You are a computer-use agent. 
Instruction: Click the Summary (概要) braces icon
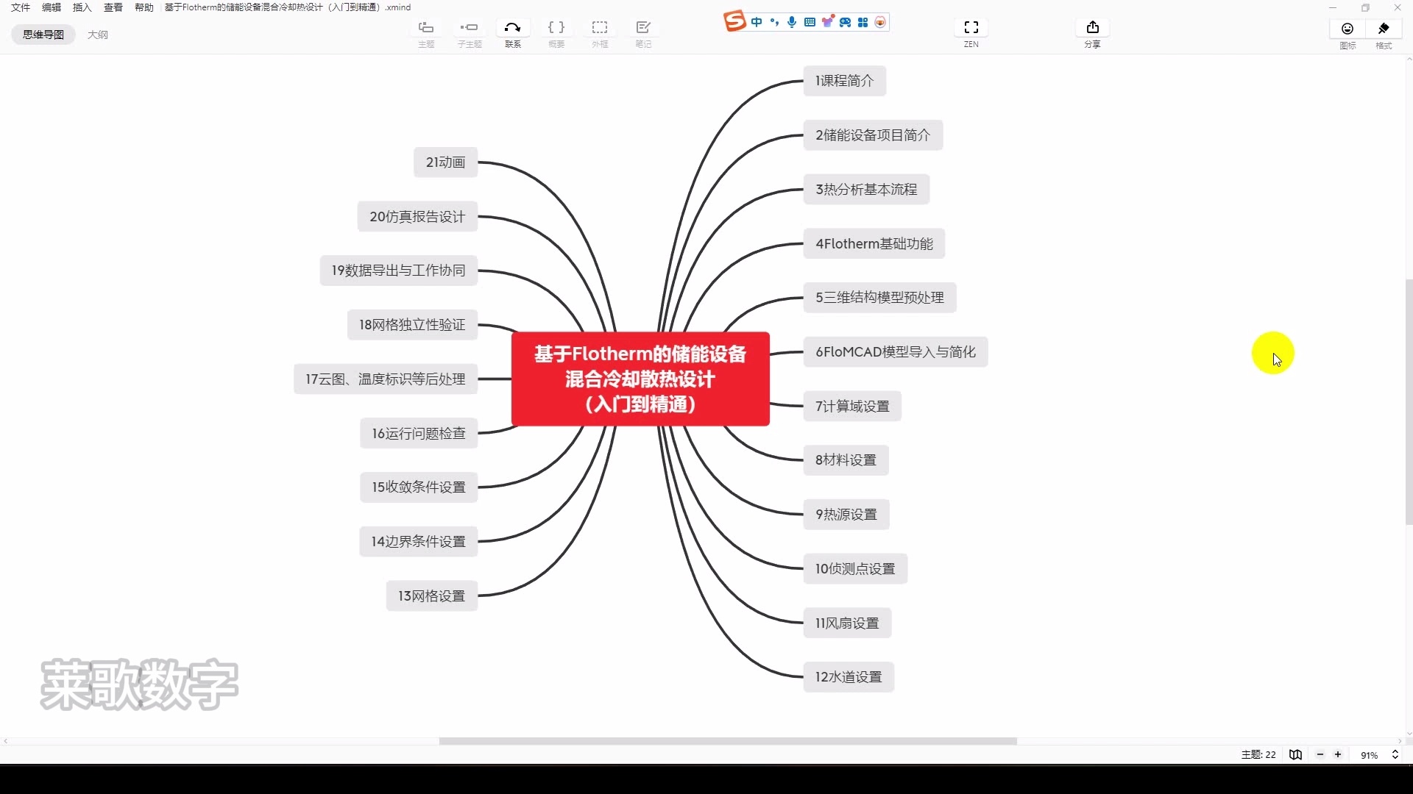[556, 28]
